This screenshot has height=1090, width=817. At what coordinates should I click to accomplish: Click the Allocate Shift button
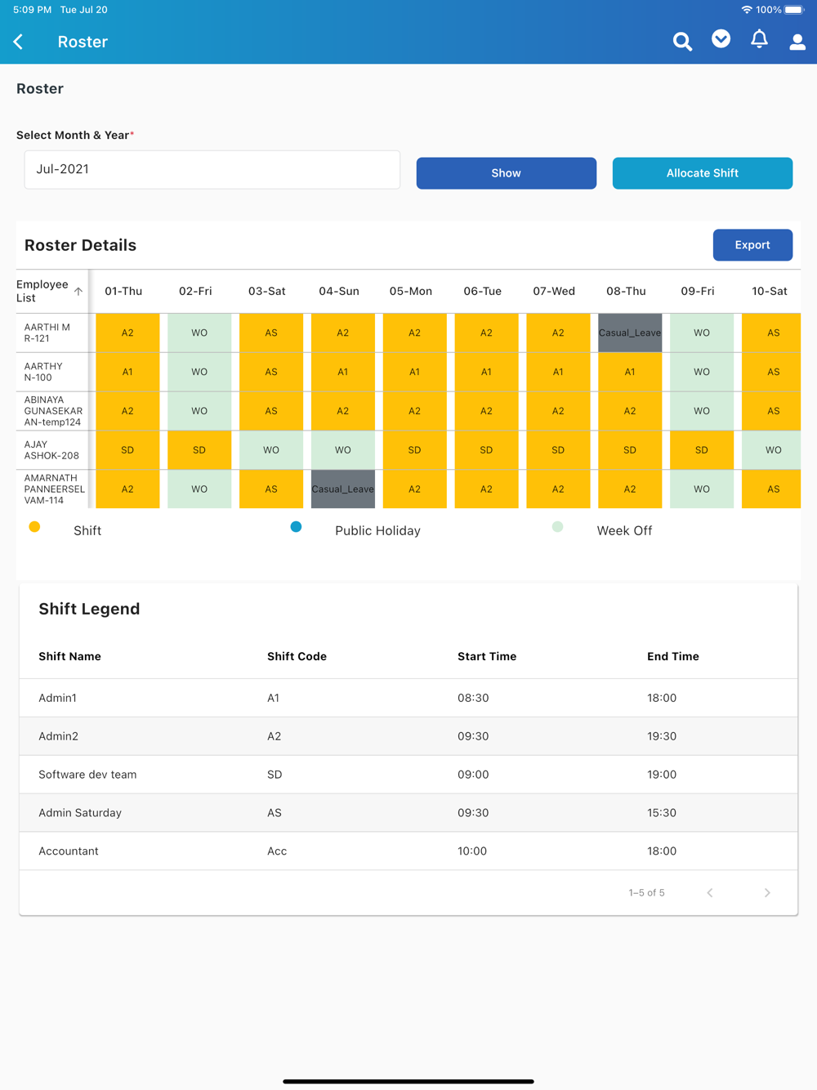pyautogui.click(x=703, y=173)
